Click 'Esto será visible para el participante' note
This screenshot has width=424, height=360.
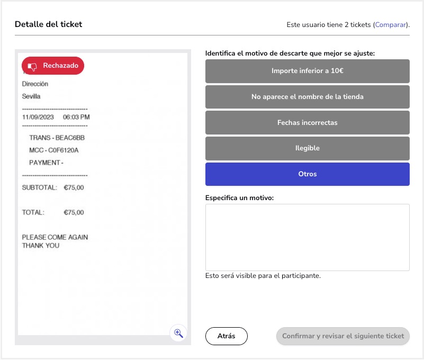point(263,276)
